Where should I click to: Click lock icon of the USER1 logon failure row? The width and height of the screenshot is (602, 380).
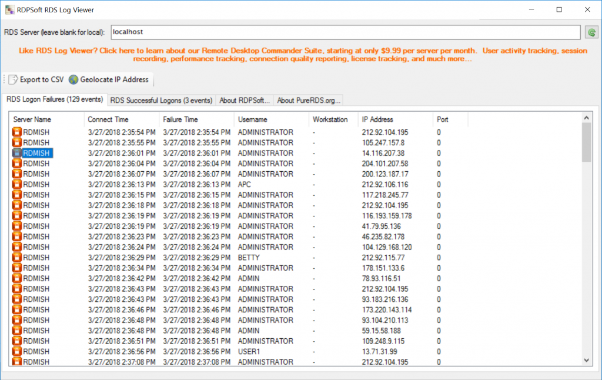(17, 352)
